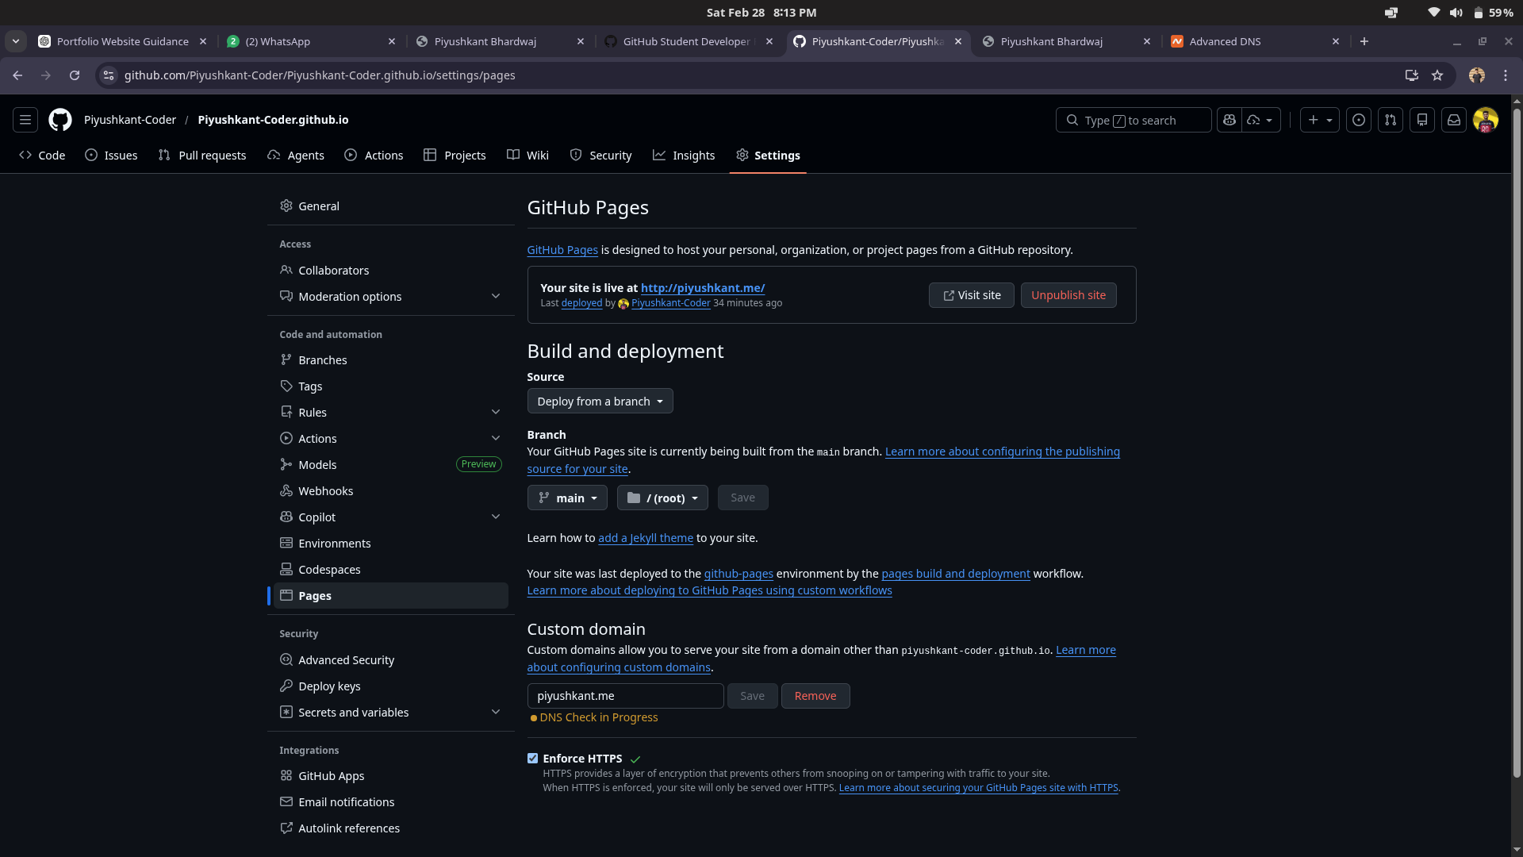
Task: Open the pull requests icon in top header
Action: [1391, 120]
